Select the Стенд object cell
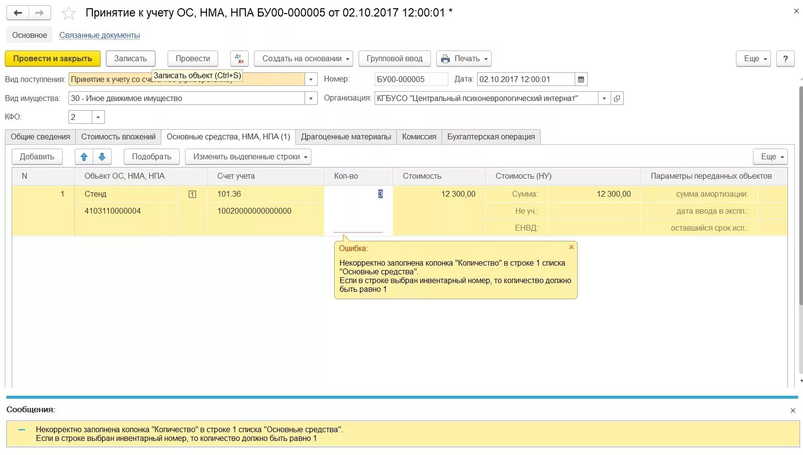803x455 pixels. (126, 194)
